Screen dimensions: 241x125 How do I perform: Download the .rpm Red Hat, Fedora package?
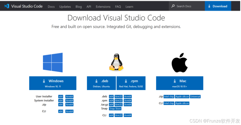coord(131,83)
